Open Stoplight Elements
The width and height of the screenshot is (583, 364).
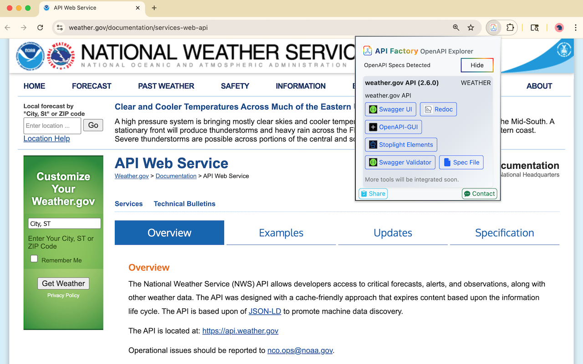401,145
